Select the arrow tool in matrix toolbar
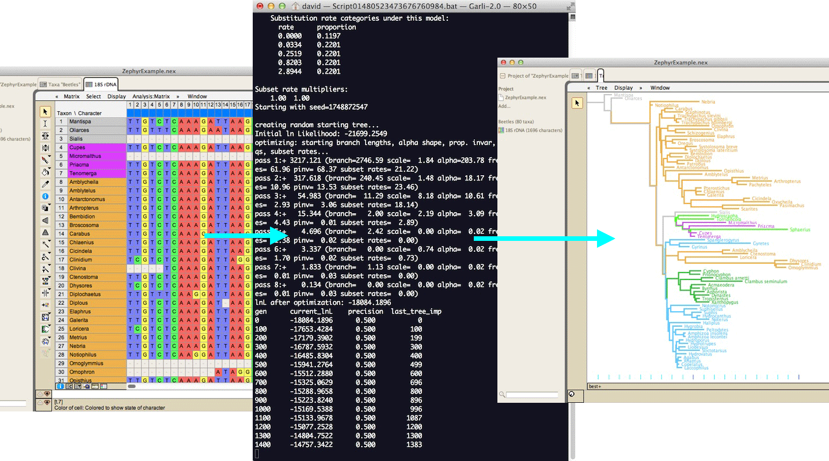This screenshot has height=461, width=829. tap(45, 112)
